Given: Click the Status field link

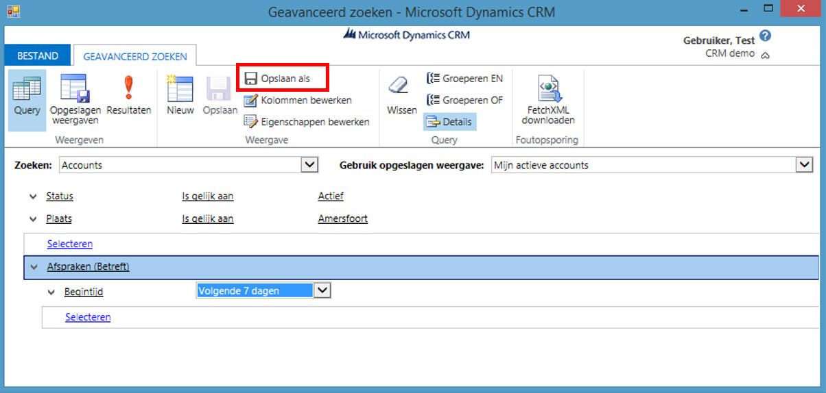Looking at the screenshot, I should (60, 196).
